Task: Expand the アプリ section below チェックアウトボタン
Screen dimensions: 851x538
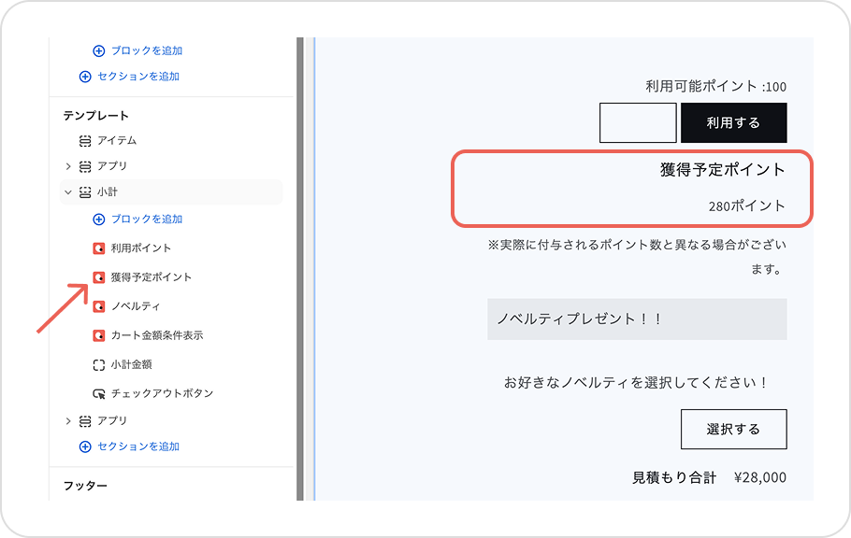Action: [68, 421]
